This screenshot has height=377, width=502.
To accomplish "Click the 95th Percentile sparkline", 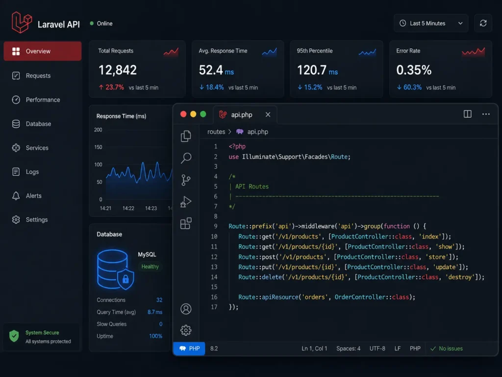I will click(368, 52).
